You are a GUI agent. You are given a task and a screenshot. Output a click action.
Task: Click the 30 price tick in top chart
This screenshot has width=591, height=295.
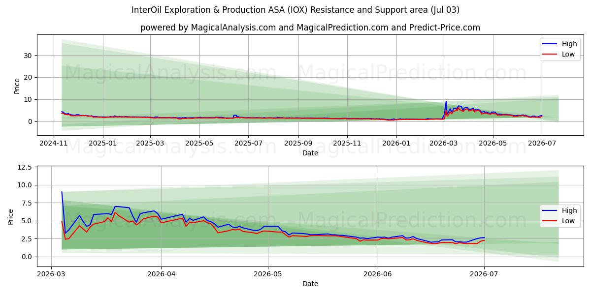pos(29,55)
